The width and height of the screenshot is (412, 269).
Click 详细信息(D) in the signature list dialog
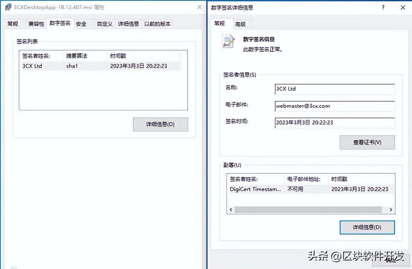[160, 124]
